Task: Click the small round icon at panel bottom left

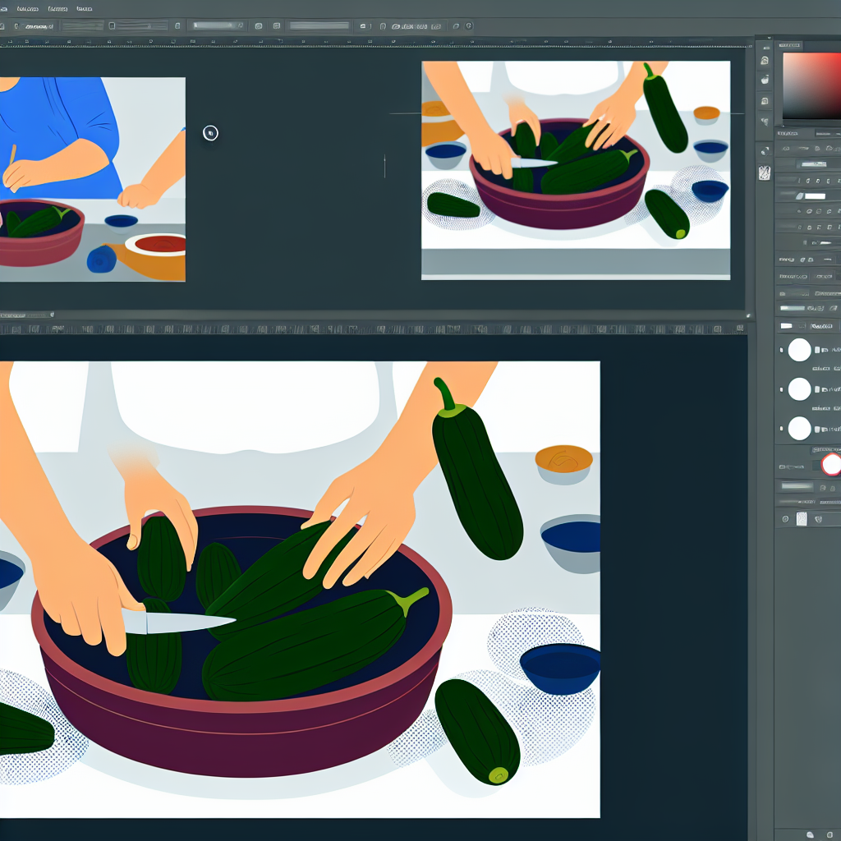Action: (785, 519)
